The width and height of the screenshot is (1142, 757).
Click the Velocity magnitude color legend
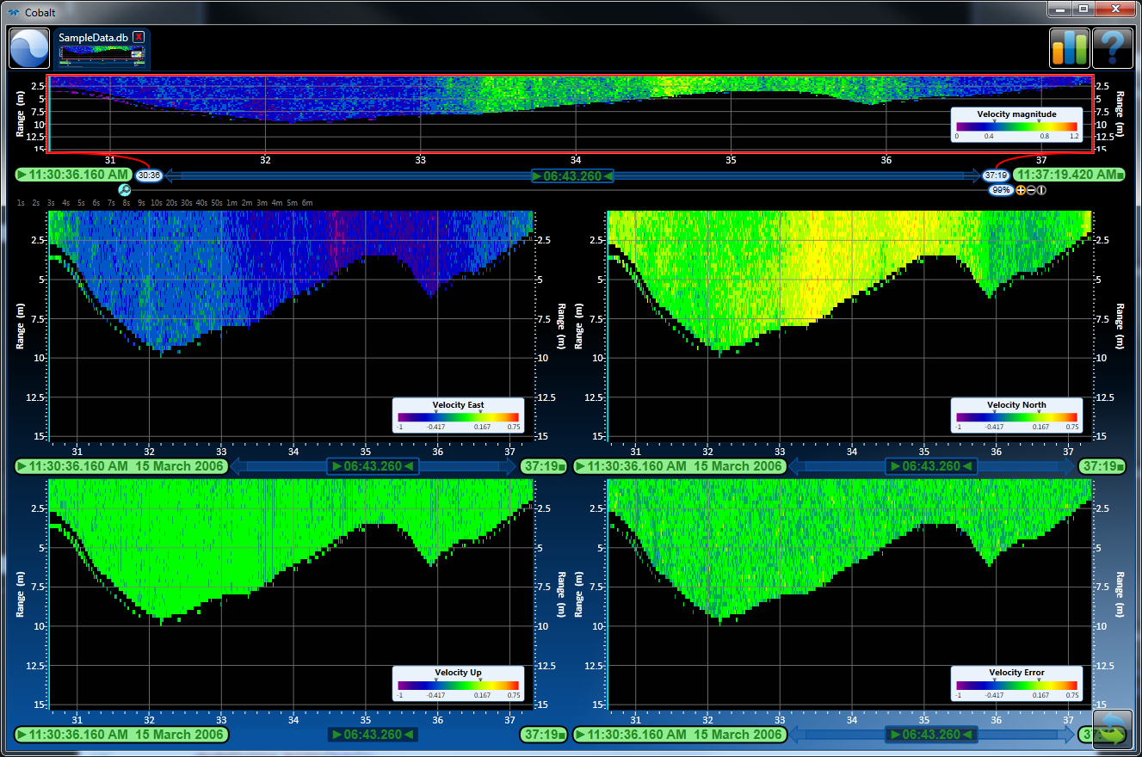pyautogui.click(x=1015, y=125)
